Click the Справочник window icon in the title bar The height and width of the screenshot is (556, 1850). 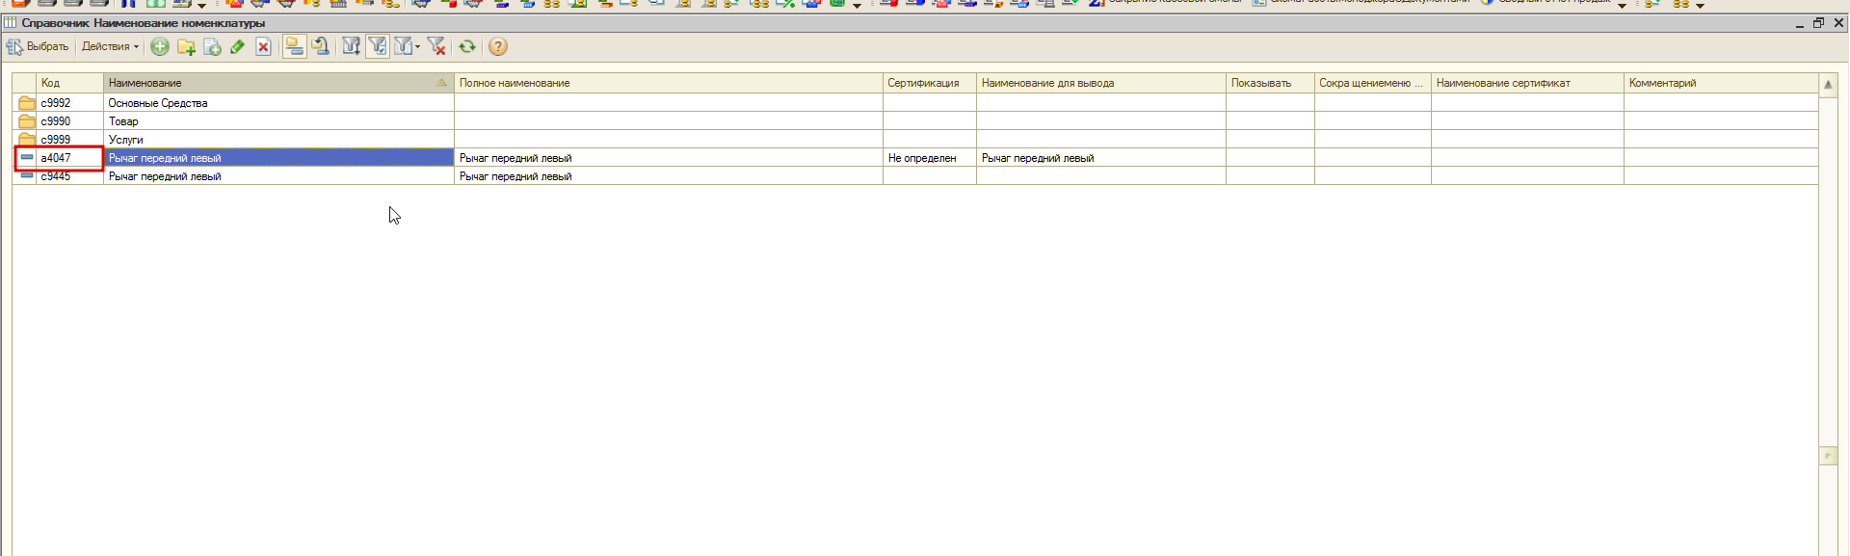click(x=11, y=22)
